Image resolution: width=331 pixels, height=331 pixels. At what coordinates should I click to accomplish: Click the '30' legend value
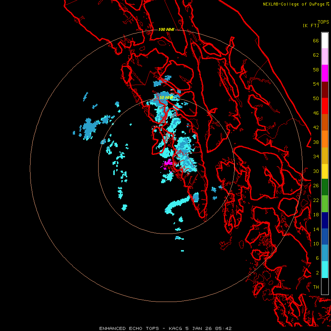316,171
